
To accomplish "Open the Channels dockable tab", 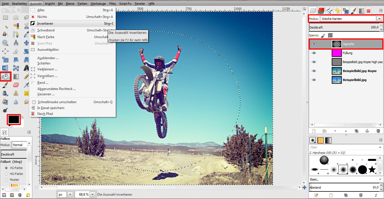I will click(321, 11).
